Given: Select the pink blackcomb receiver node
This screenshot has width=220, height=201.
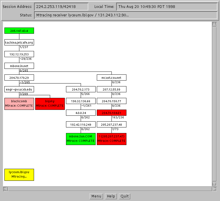Looking at the screenshot, I should [x=19, y=104].
